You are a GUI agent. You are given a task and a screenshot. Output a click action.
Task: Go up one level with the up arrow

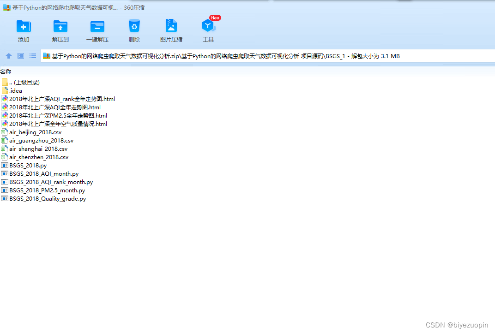tap(9, 56)
